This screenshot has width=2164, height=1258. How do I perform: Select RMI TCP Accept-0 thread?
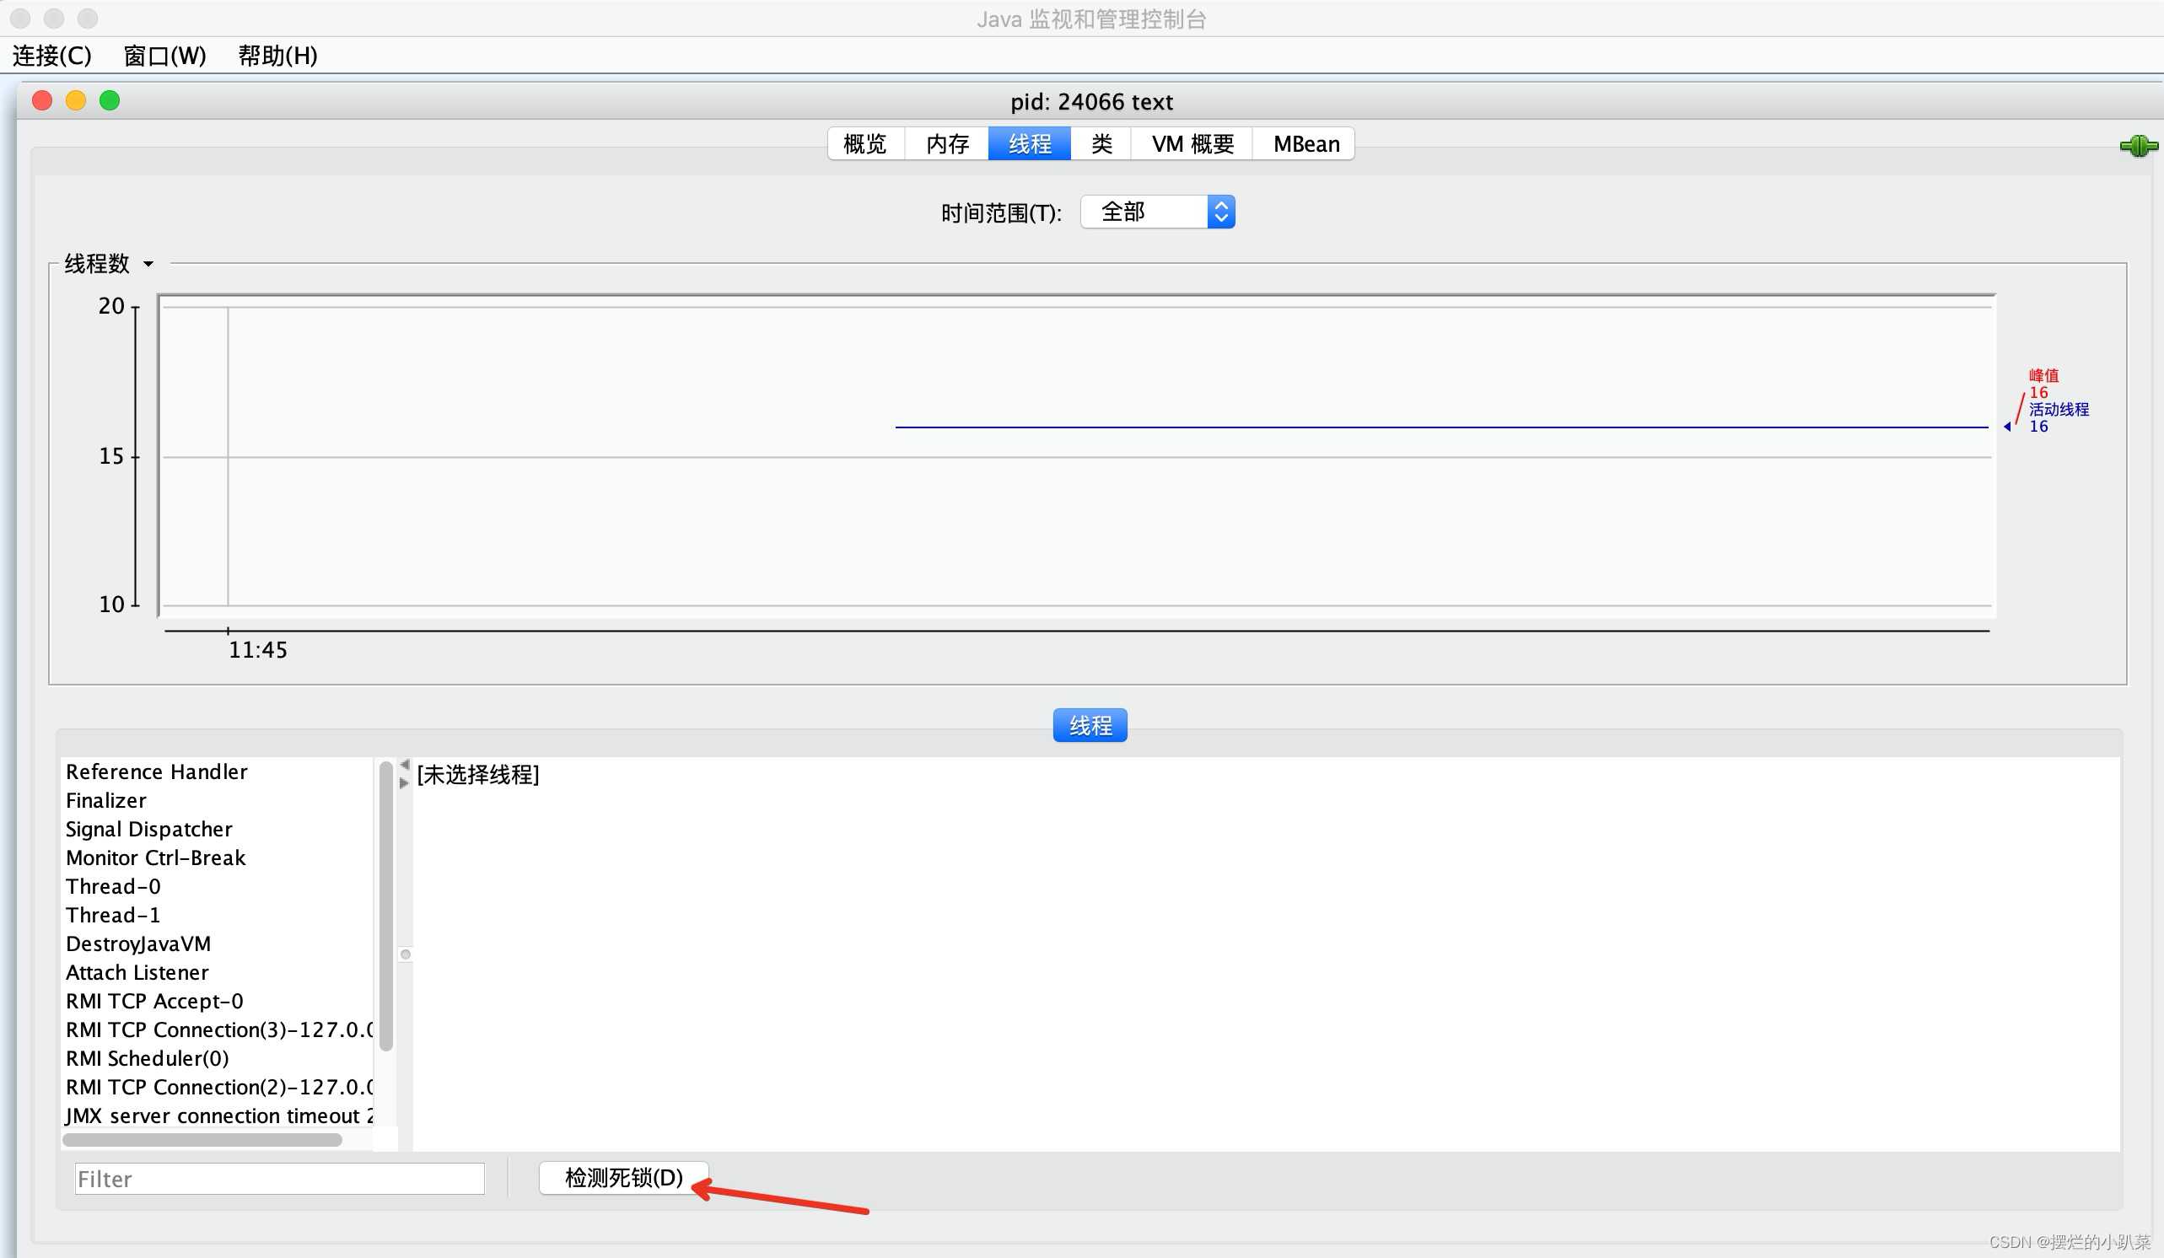pyautogui.click(x=157, y=1000)
